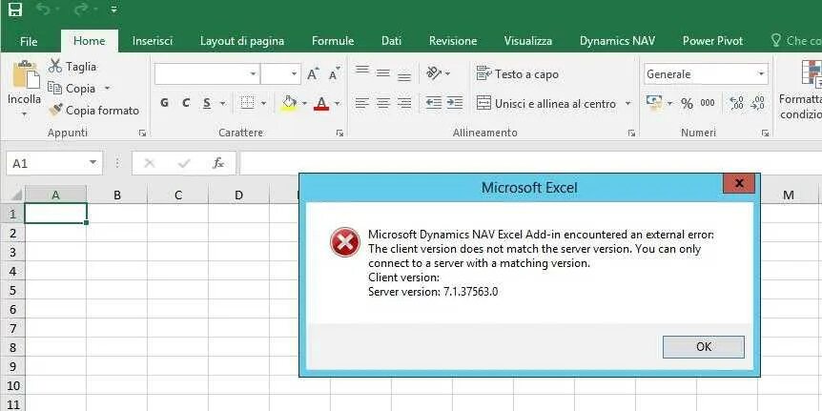Image resolution: width=822 pixels, height=411 pixels.
Task: Click Unisci e allinea al centro
Action: pyautogui.click(x=546, y=103)
